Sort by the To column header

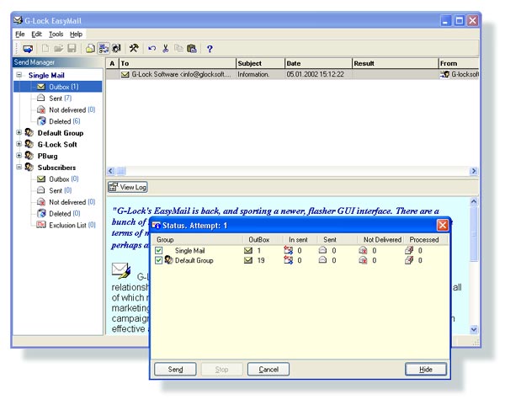click(x=178, y=63)
